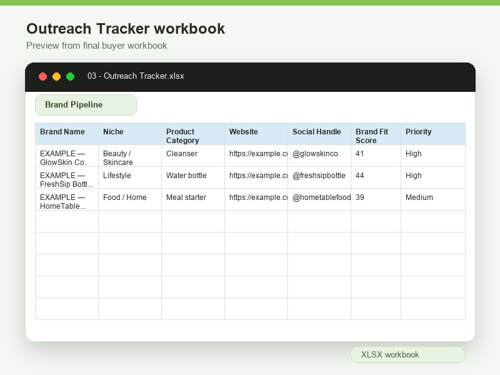Click the High priority in FreshSip row

(433, 177)
